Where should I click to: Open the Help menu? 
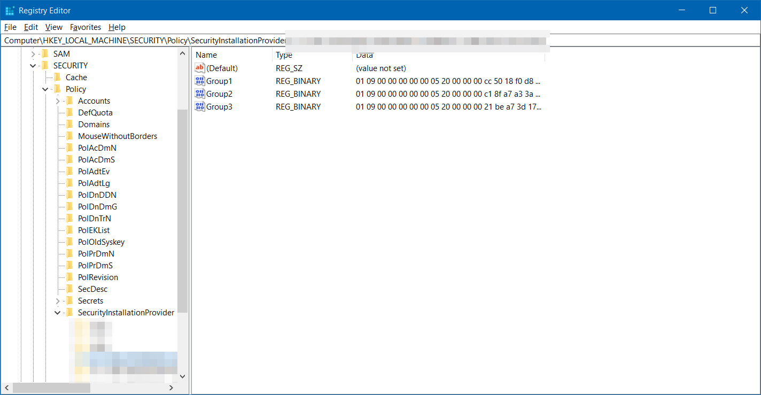[x=117, y=27]
